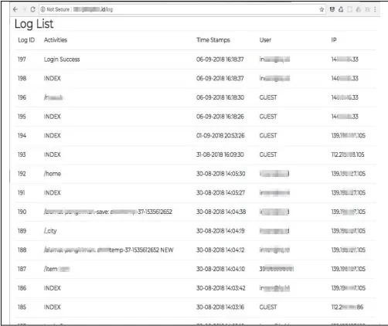
Task: Click the Time Stamps column header
Action: point(213,40)
